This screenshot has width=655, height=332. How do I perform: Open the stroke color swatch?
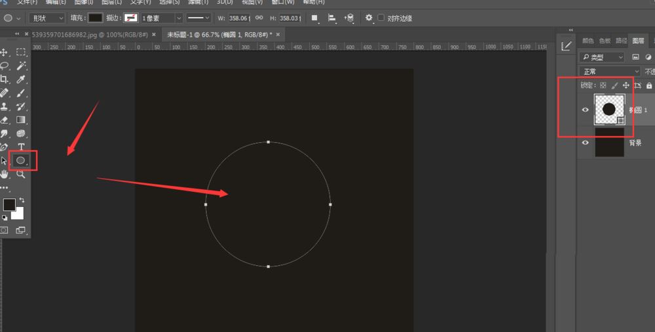click(131, 18)
